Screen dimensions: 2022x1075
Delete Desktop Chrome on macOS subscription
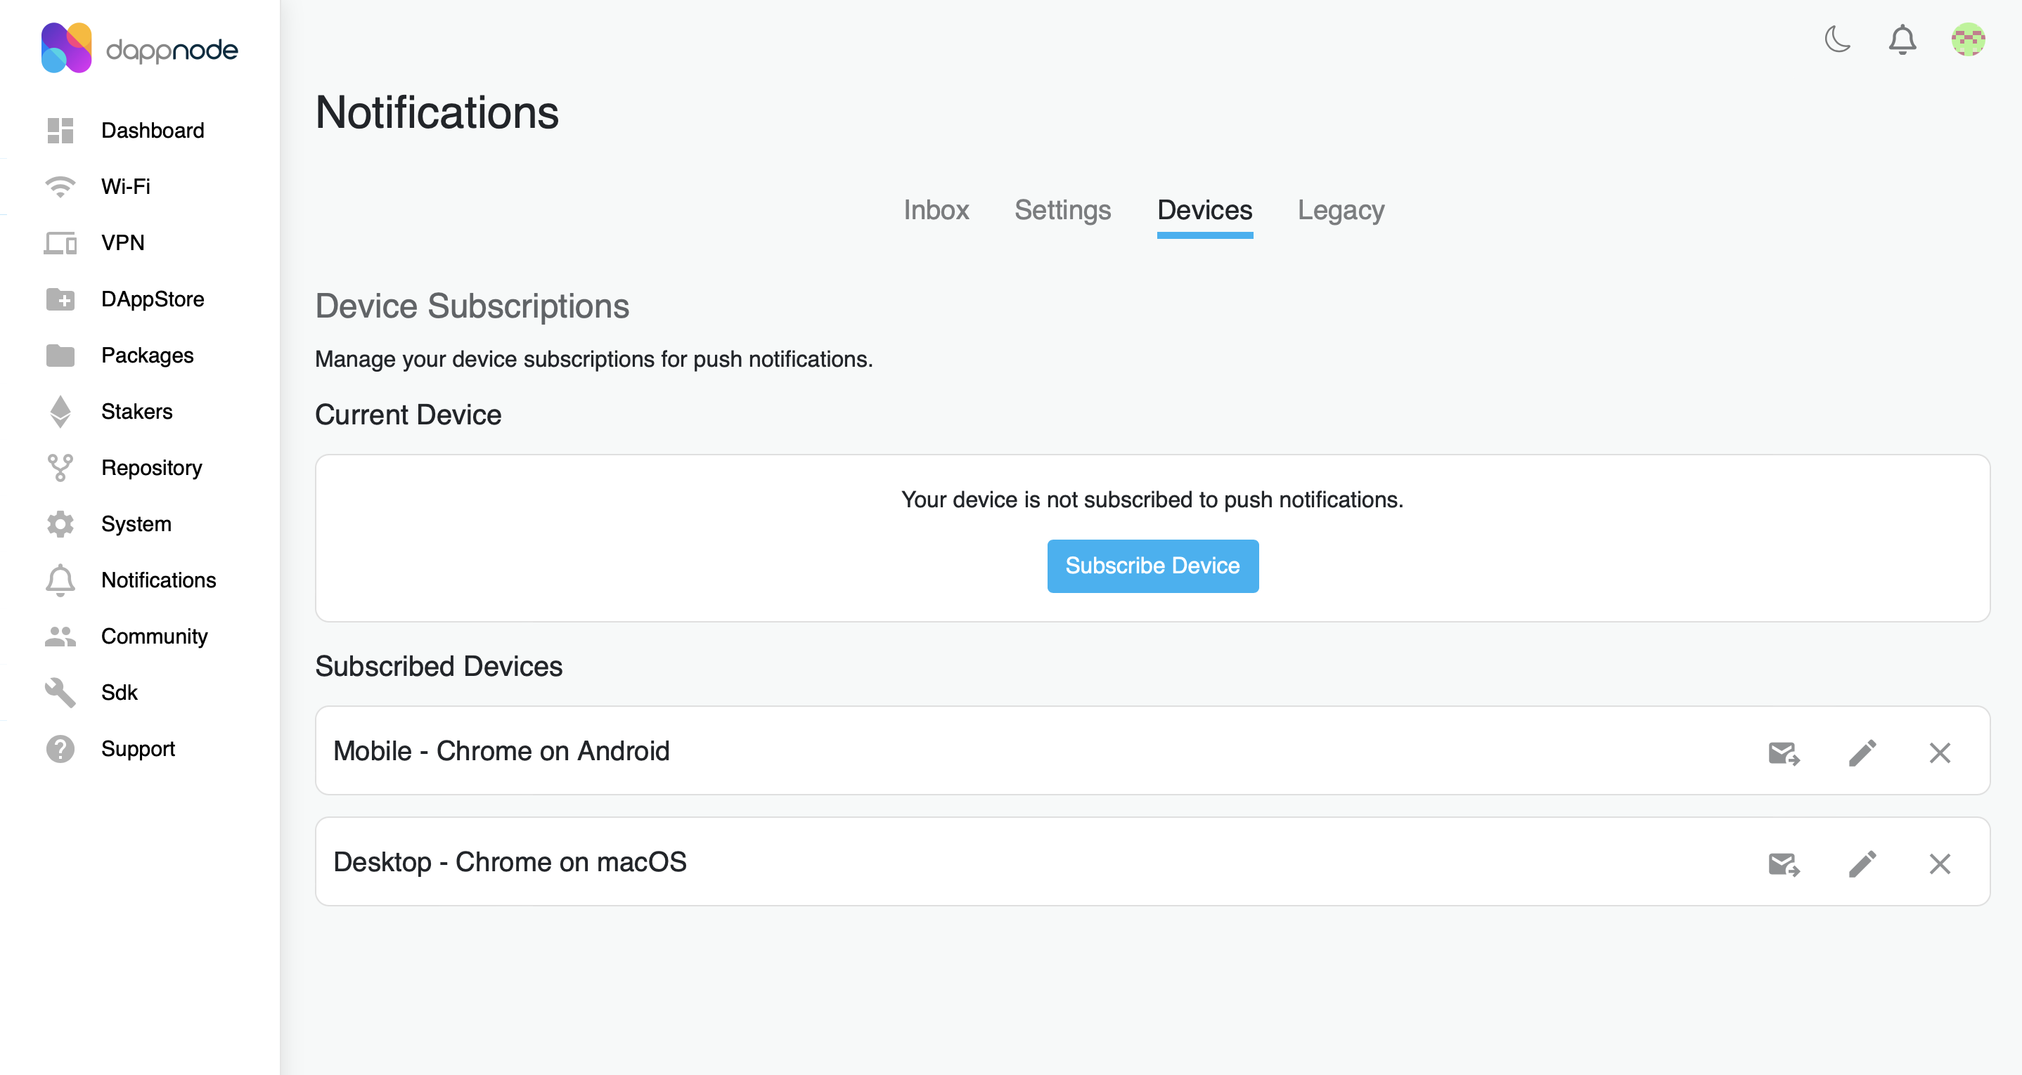[x=1940, y=864]
